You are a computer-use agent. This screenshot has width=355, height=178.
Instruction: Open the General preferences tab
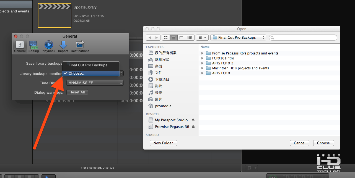coord(20,46)
